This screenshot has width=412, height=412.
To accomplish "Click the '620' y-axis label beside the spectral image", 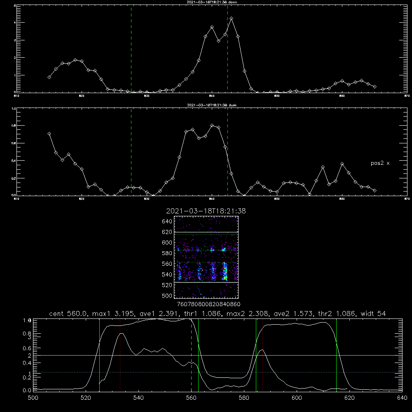I will click(167, 232).
